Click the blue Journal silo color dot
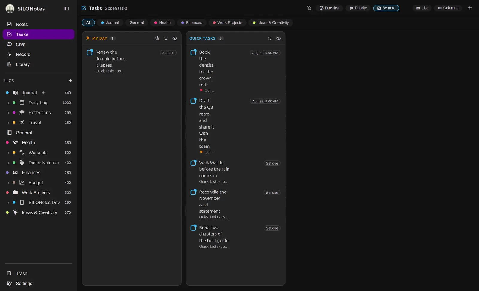The height and width of the screenshot is (291, 479). (x=7, y=93)
